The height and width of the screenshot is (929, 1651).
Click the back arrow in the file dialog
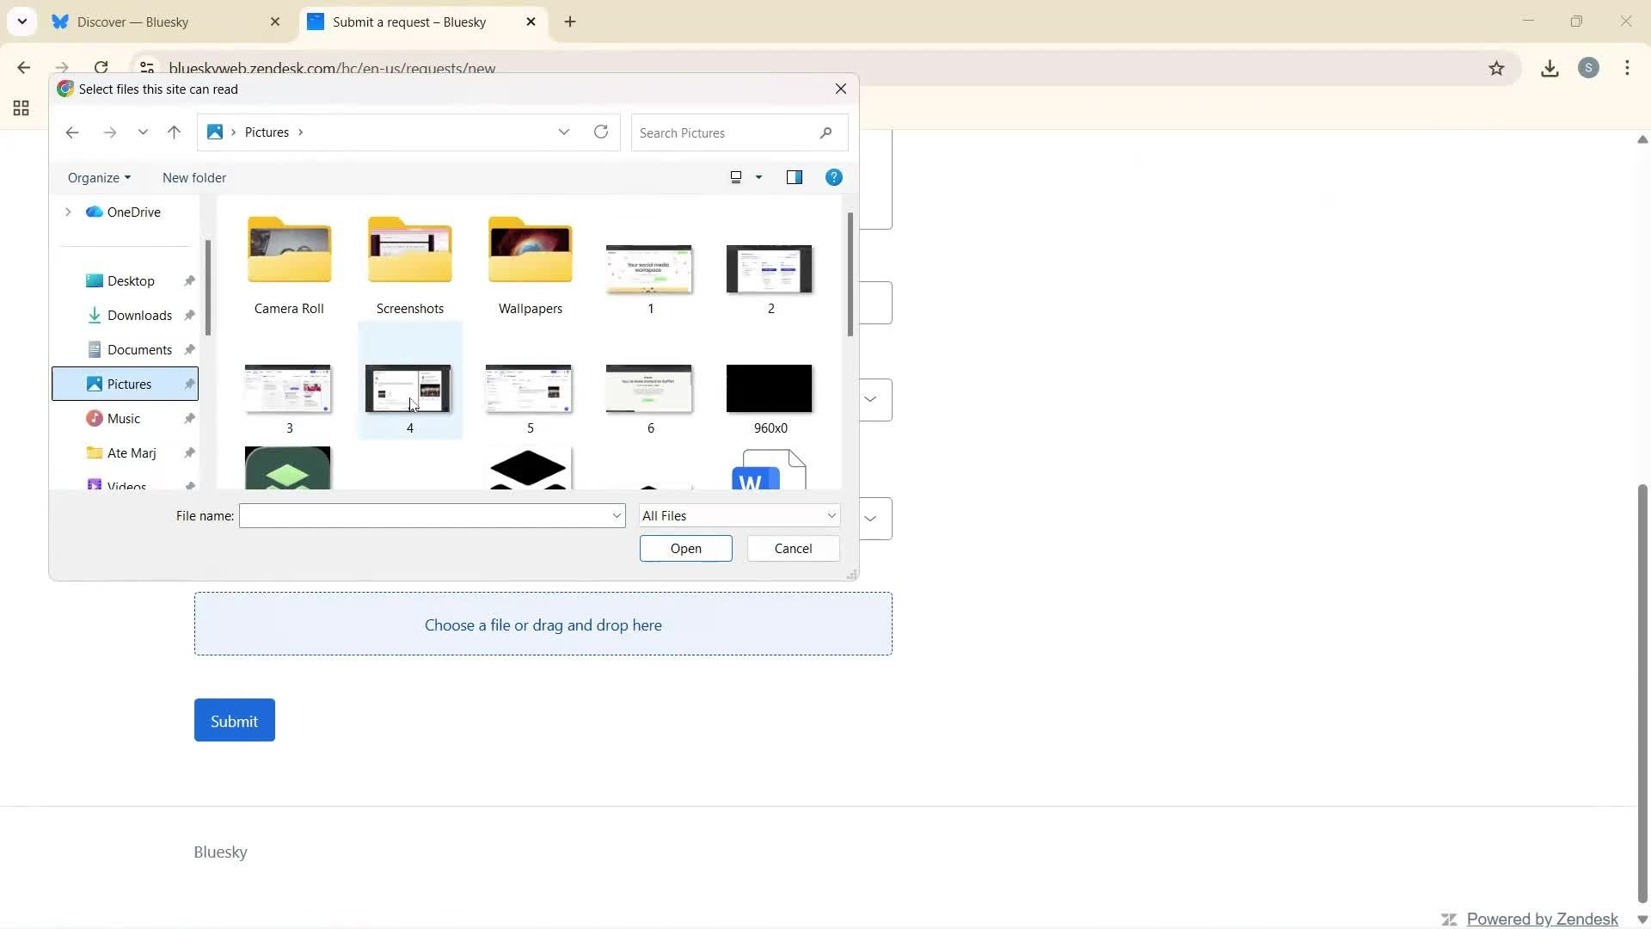[72, 132]
